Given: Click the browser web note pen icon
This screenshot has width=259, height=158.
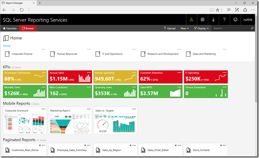Looking at the screenshot, I should click(237, 10).
